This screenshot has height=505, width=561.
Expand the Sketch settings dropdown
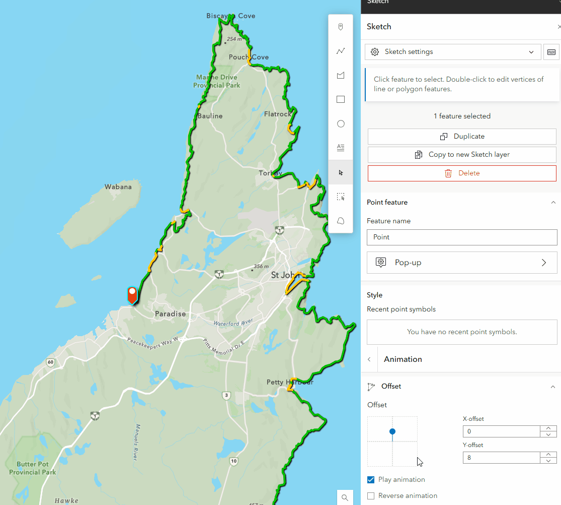tap(453, 52)
